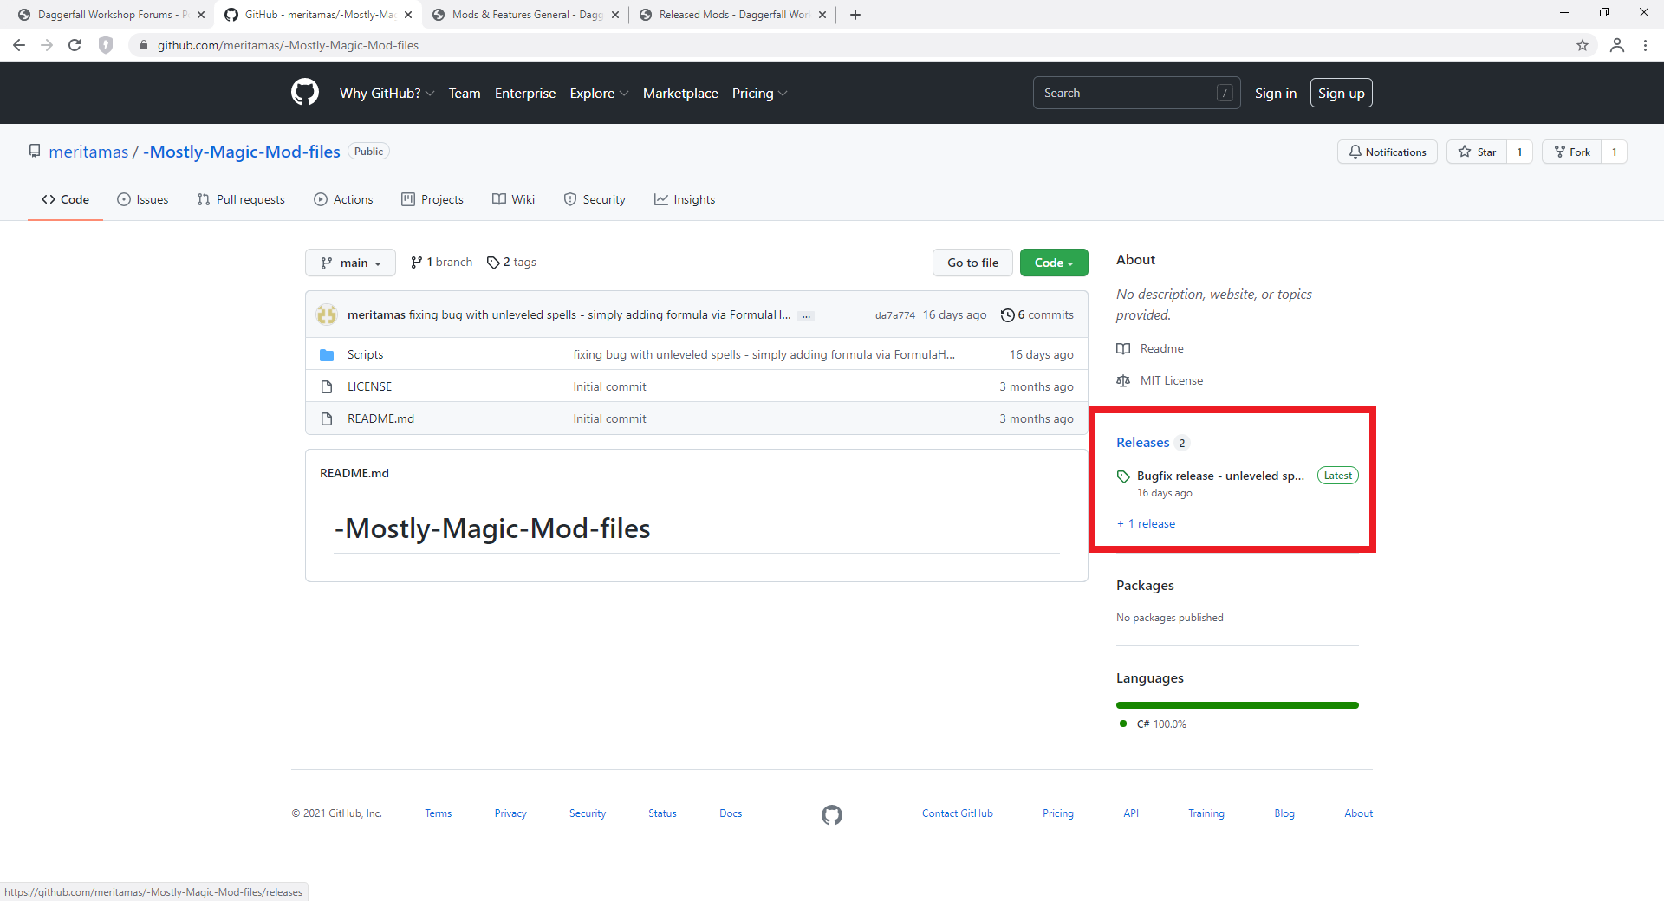This screenshot has height=901, width=1664.
Task: Click the release tag icon
Action: (x=1123, y=476)
